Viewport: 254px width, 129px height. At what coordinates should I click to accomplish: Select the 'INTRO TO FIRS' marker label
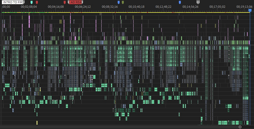[x=13, y=2]
